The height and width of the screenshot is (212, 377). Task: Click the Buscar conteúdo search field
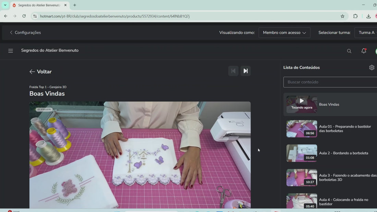(x=330, y=82)
